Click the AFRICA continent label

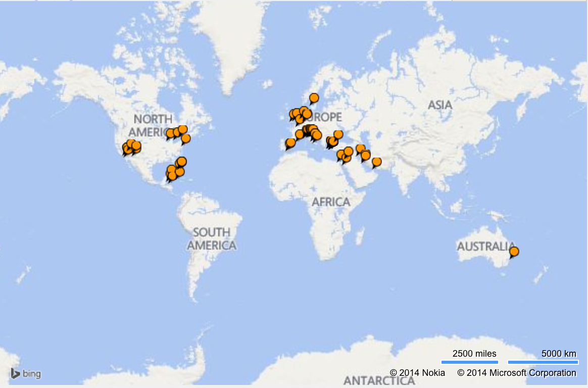click(x=331, y=202)
